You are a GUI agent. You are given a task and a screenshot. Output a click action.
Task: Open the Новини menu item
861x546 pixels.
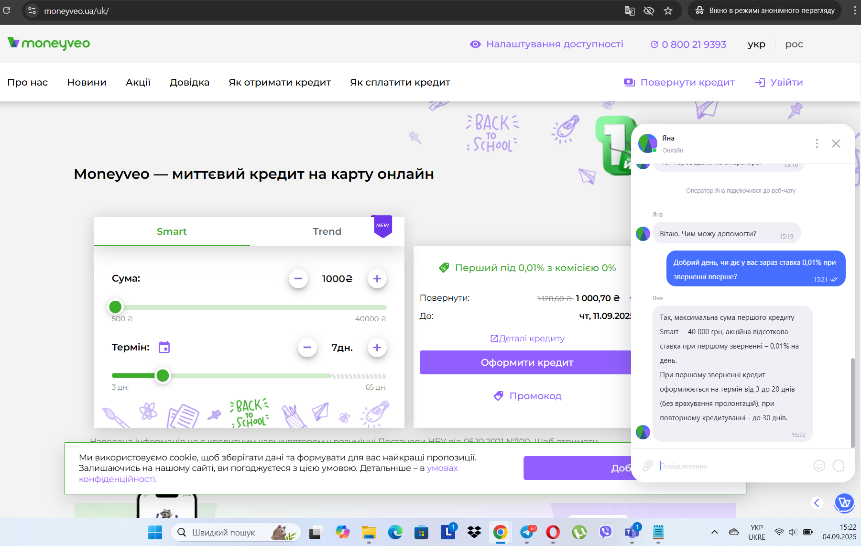[87, 82]
